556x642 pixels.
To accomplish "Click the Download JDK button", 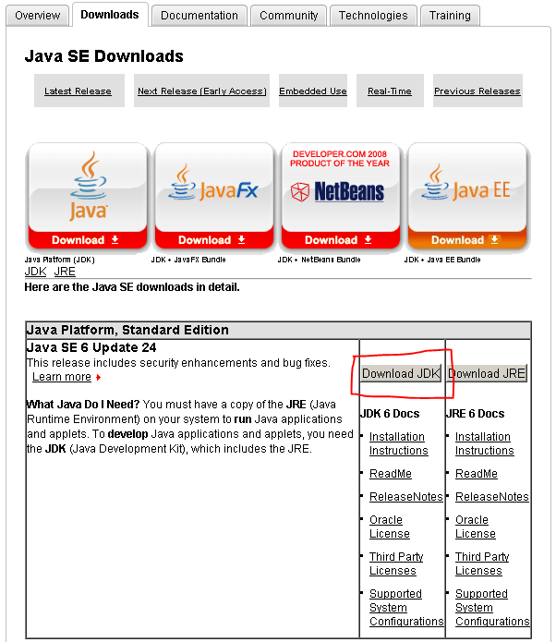I will [x=401, y=373].
